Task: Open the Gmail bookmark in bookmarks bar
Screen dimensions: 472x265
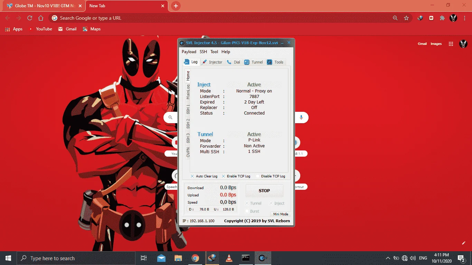Action: 67,29
